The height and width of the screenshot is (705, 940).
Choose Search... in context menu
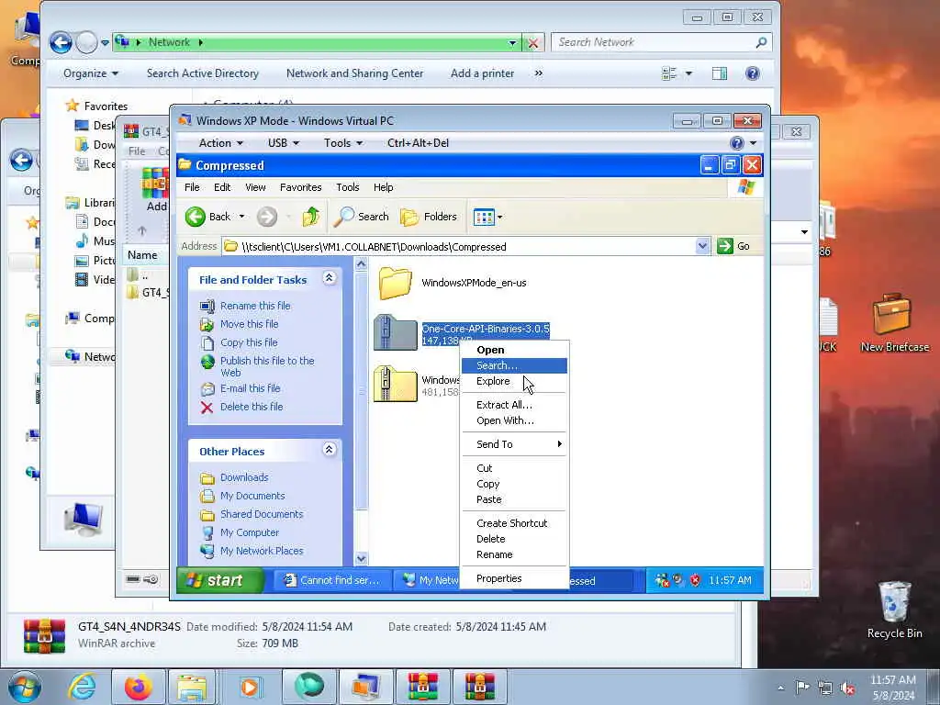coord(514,365)
